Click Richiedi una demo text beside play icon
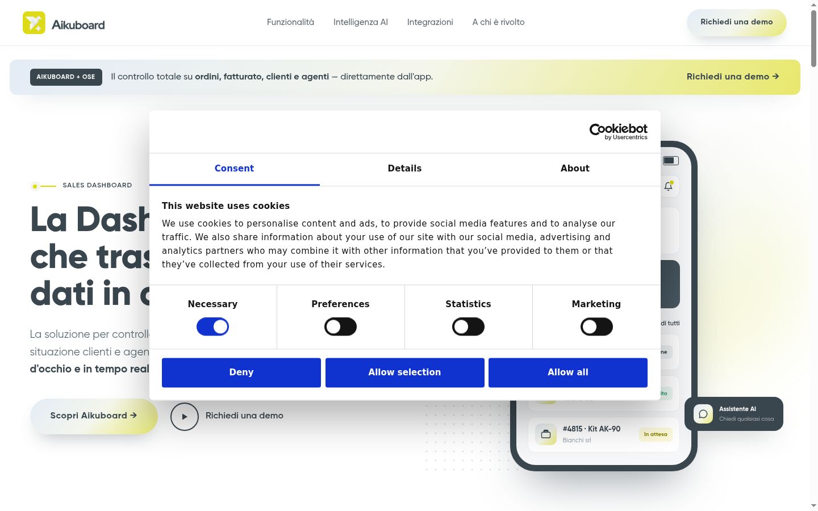This screenshot has height=511, width=818. (x=244, y=416)
